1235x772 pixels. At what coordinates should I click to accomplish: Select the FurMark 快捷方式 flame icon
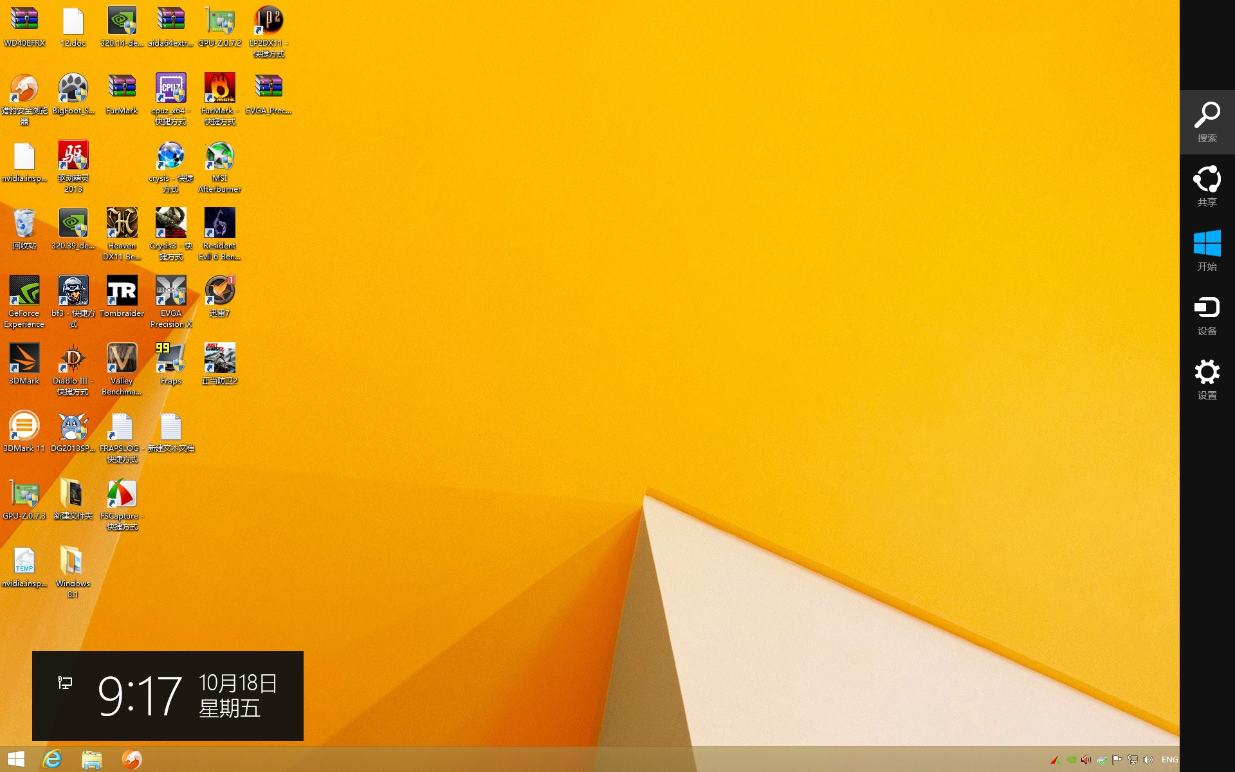click(220, 100)
